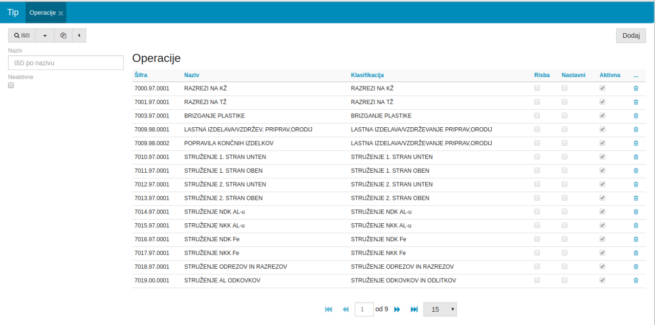Switch to the Operacije tab

coord(42,13)
